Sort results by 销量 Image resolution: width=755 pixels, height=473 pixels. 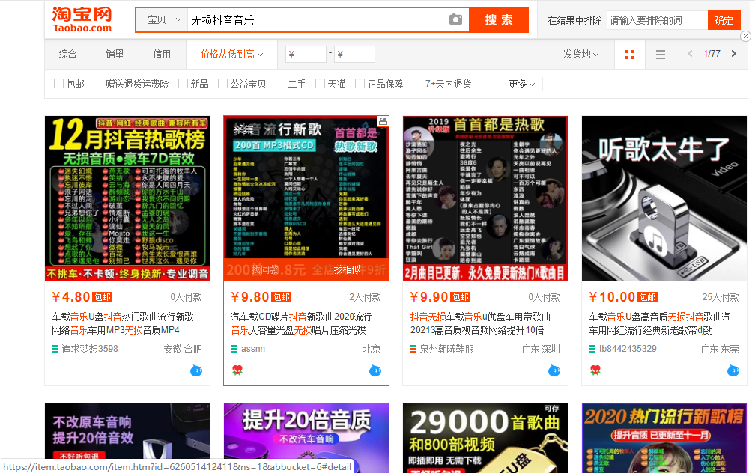pos(115,55)
